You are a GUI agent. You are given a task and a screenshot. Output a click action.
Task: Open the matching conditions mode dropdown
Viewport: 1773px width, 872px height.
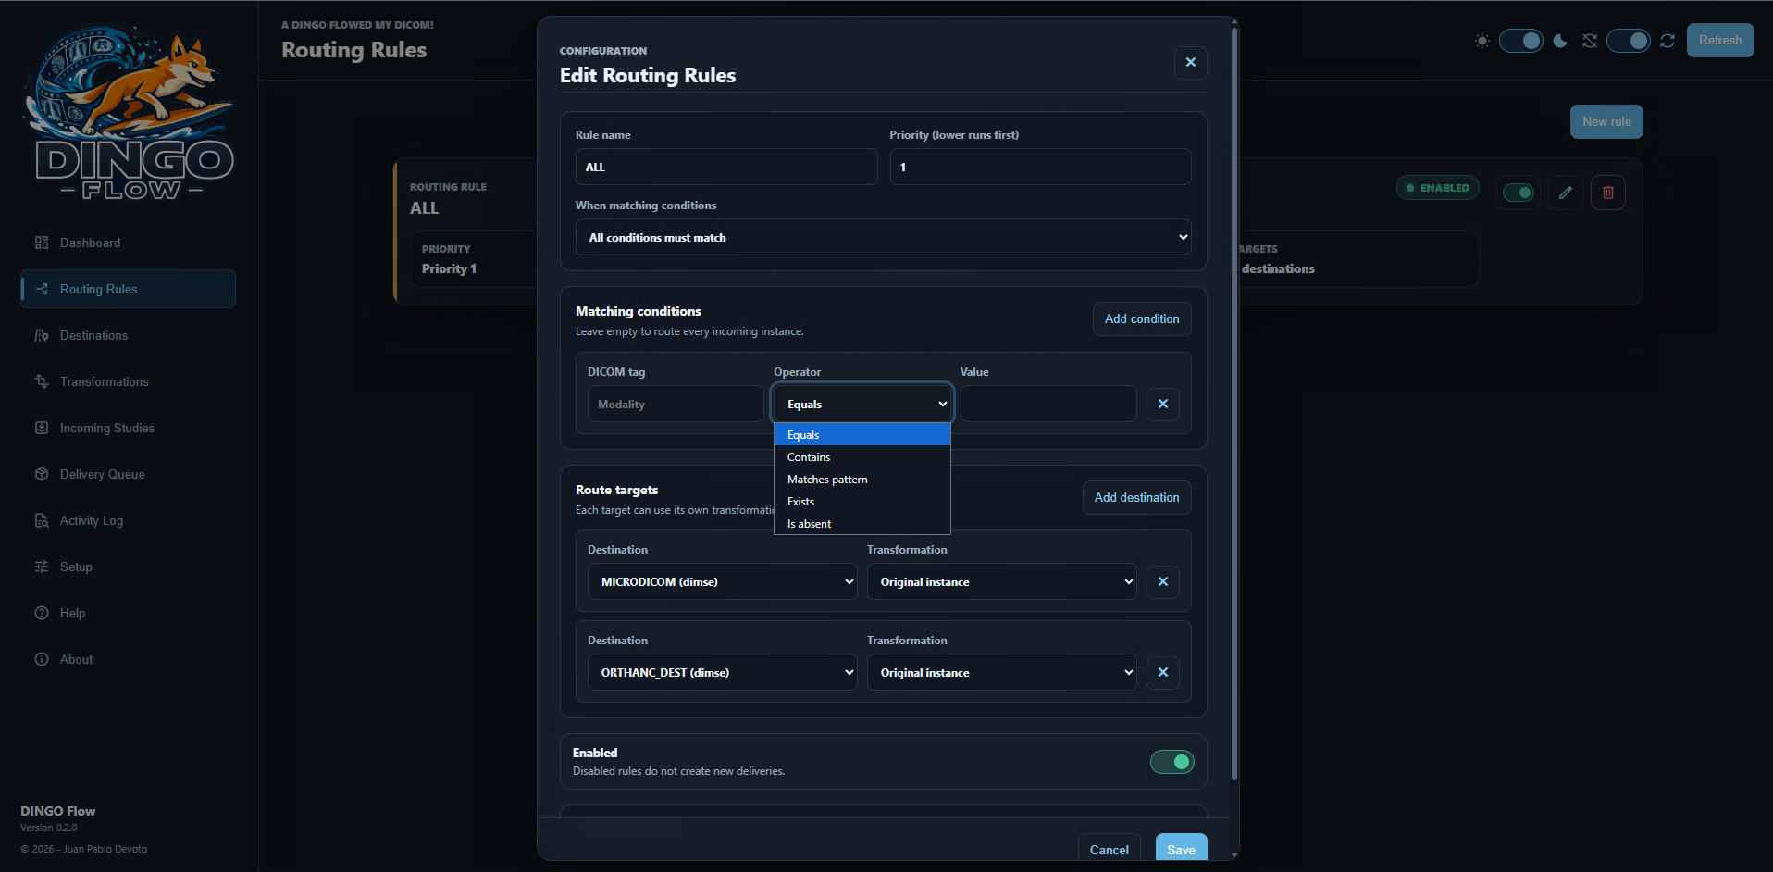pyautogui.click(x=883, y=237)
